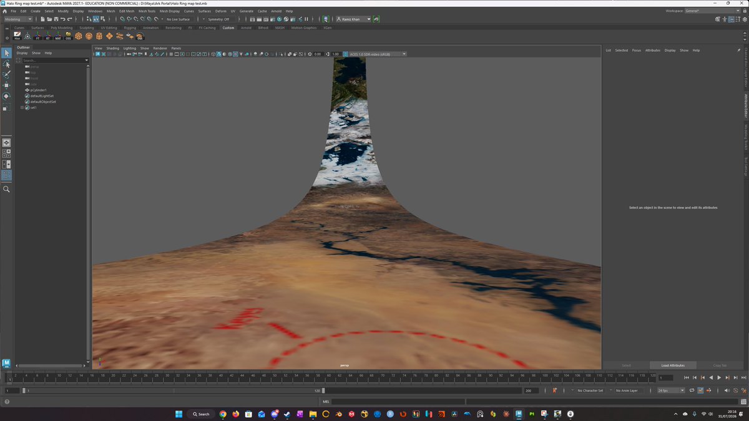This screenshot has height=421, width=749.
Task: Open the search magnifier in Tool Box
Action: [6, 188]
